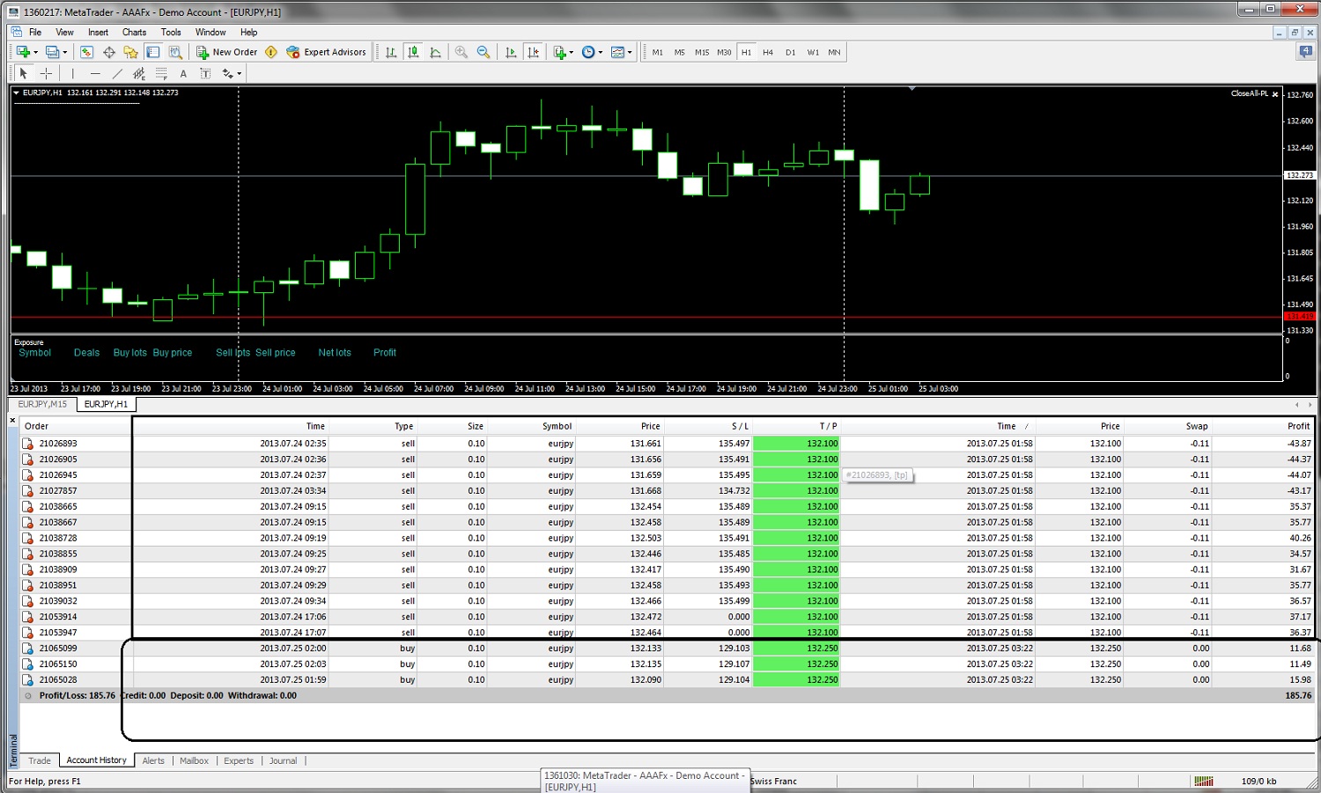
Task: Zoom in the chart
Action: click(461, 52)
